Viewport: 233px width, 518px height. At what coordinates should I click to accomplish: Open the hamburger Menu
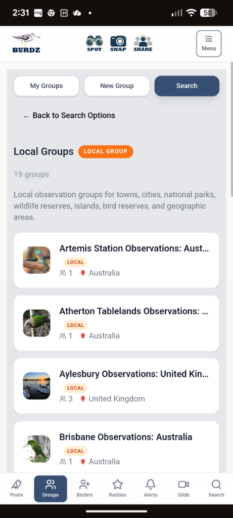(209, 44)
